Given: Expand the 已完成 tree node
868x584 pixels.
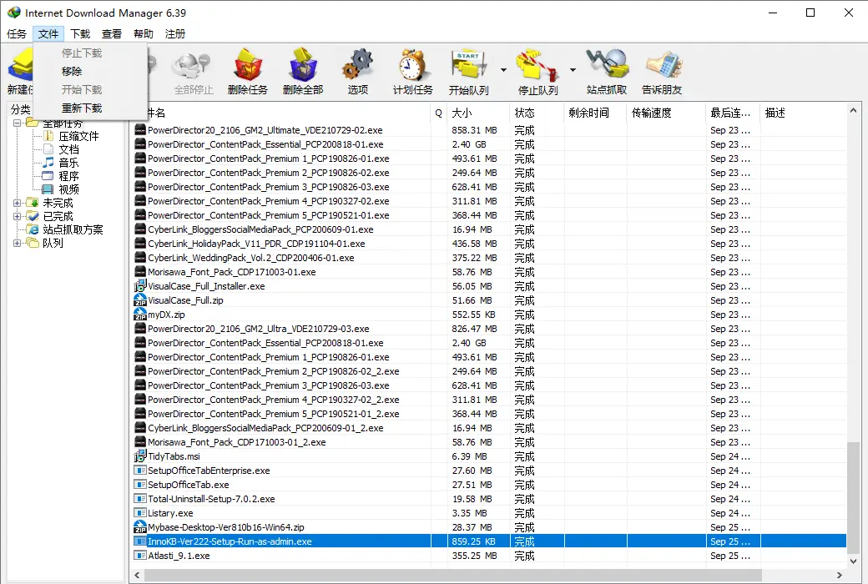Looking at the screenshot, I should tap(18, 216).
